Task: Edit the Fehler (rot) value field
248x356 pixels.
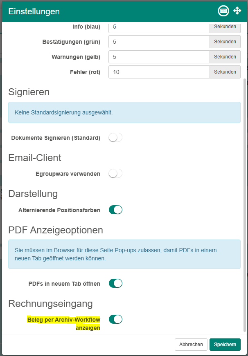Action: [x=159, y=72]
